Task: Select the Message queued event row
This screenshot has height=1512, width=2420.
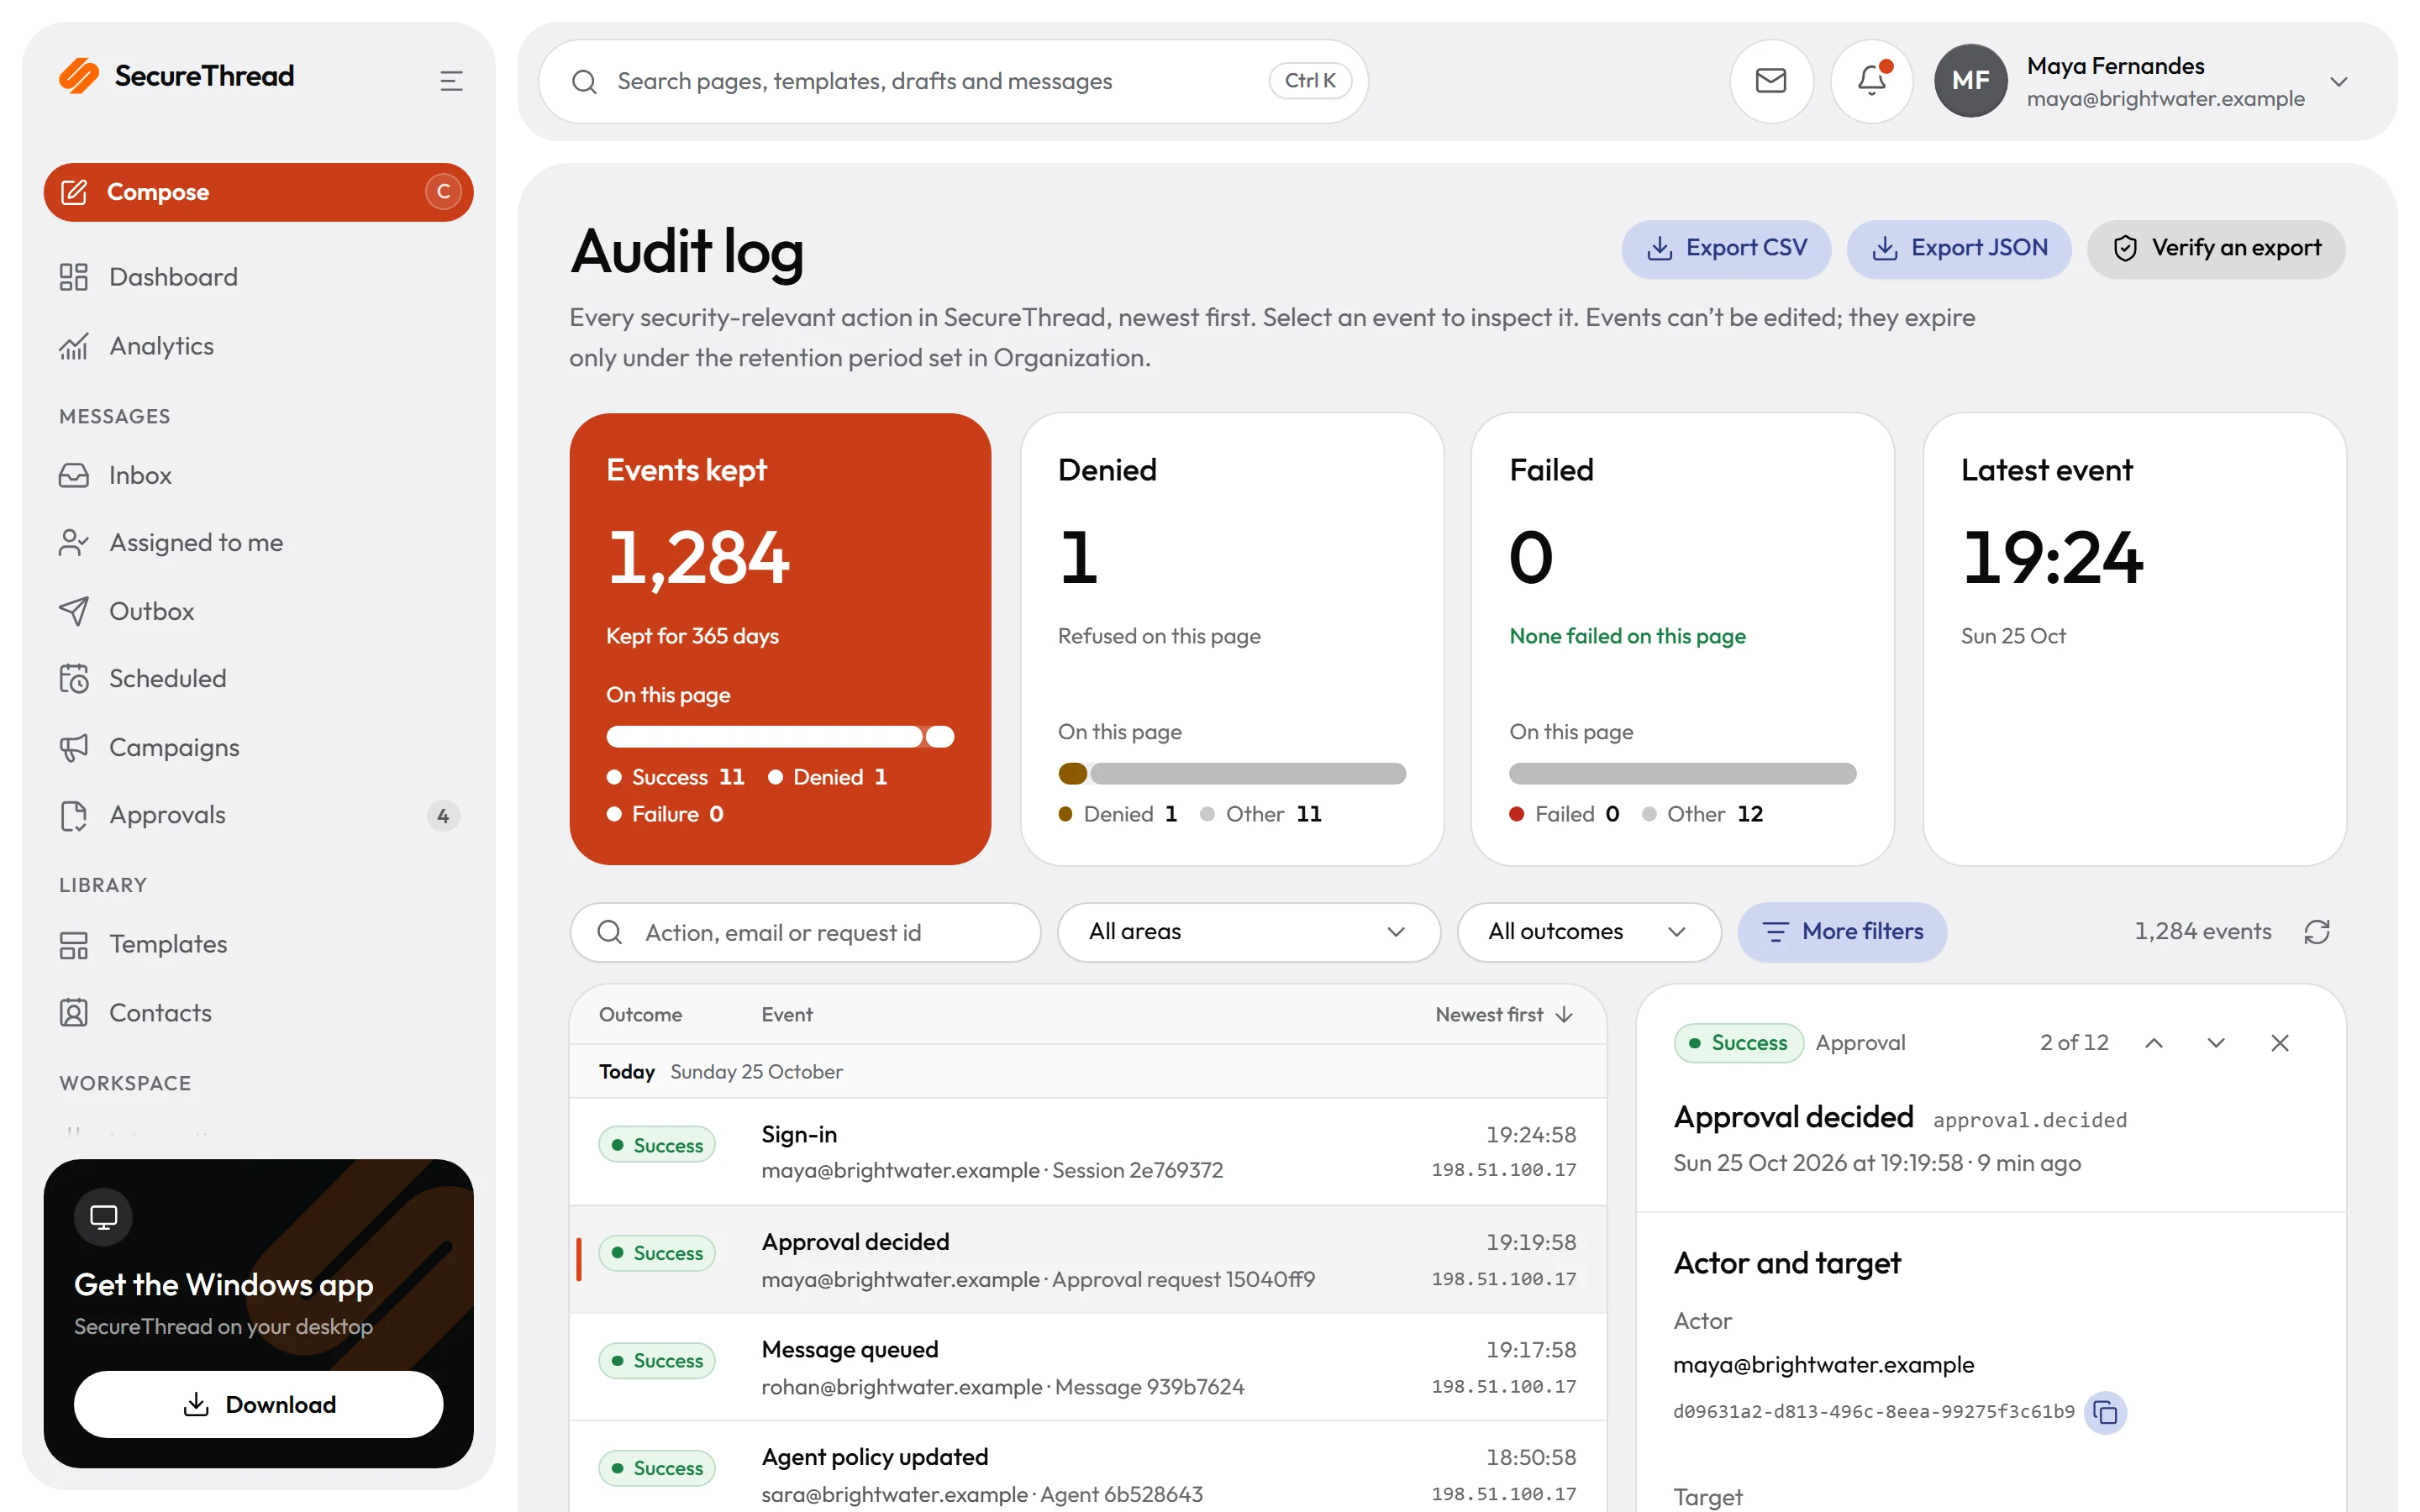Action: click(x=1088, y=1367)
